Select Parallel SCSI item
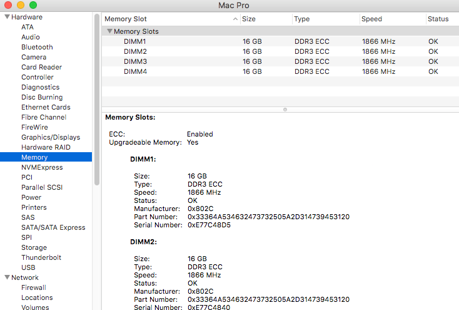459x310 pixels. 42,187
